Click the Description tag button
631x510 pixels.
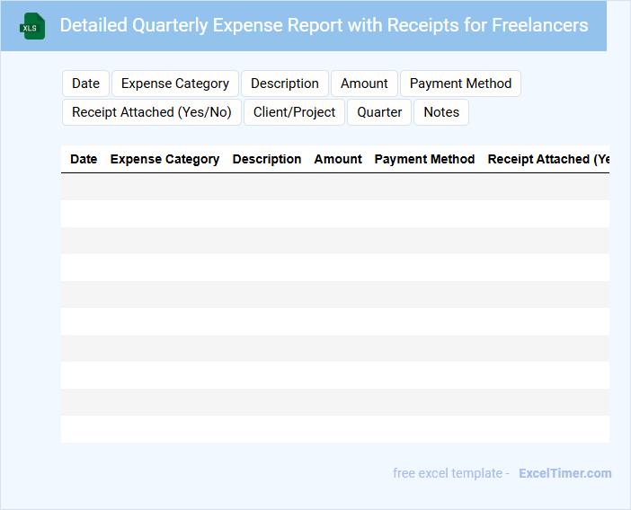point(284,84)
